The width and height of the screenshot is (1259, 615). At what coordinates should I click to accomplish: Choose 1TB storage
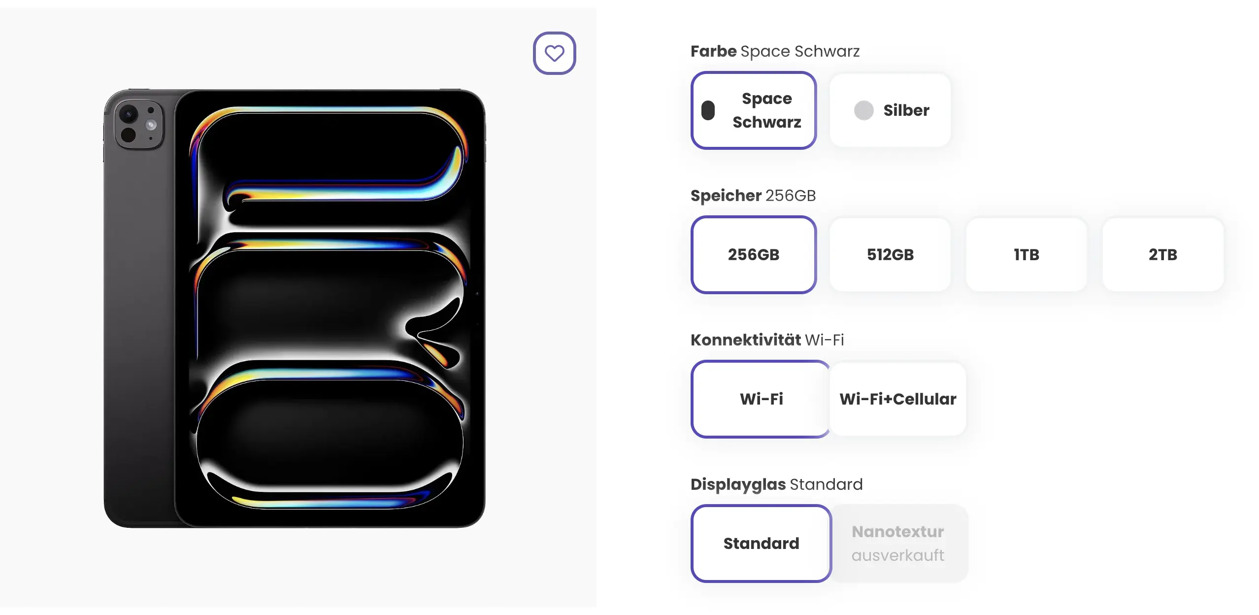pos(1026,255)
